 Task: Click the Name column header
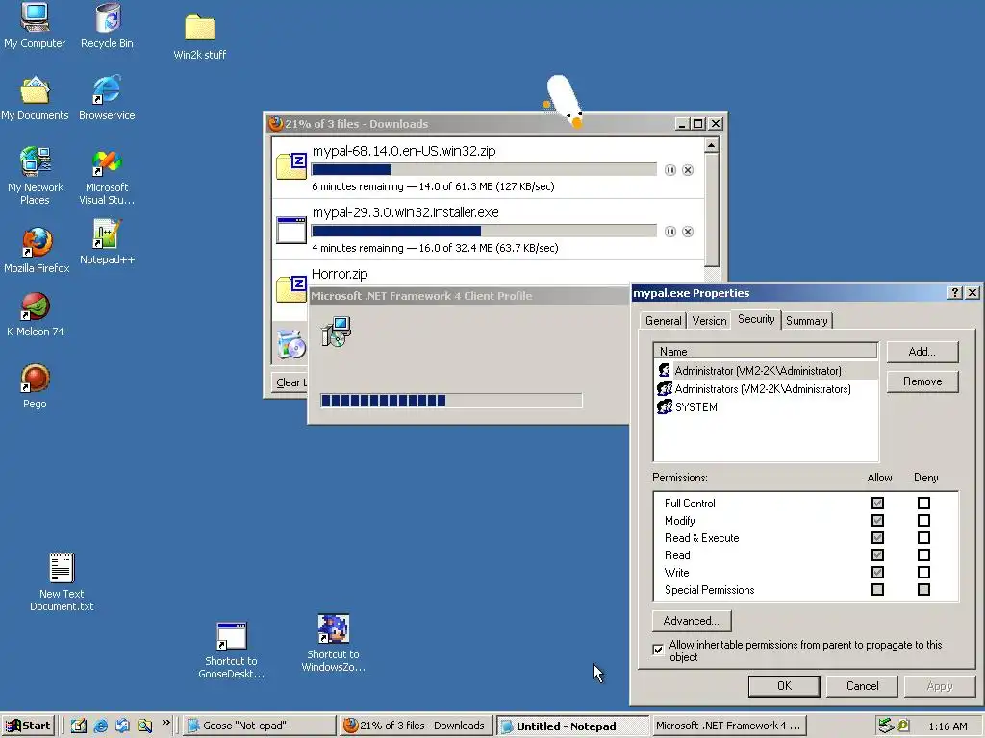(765, 352)
